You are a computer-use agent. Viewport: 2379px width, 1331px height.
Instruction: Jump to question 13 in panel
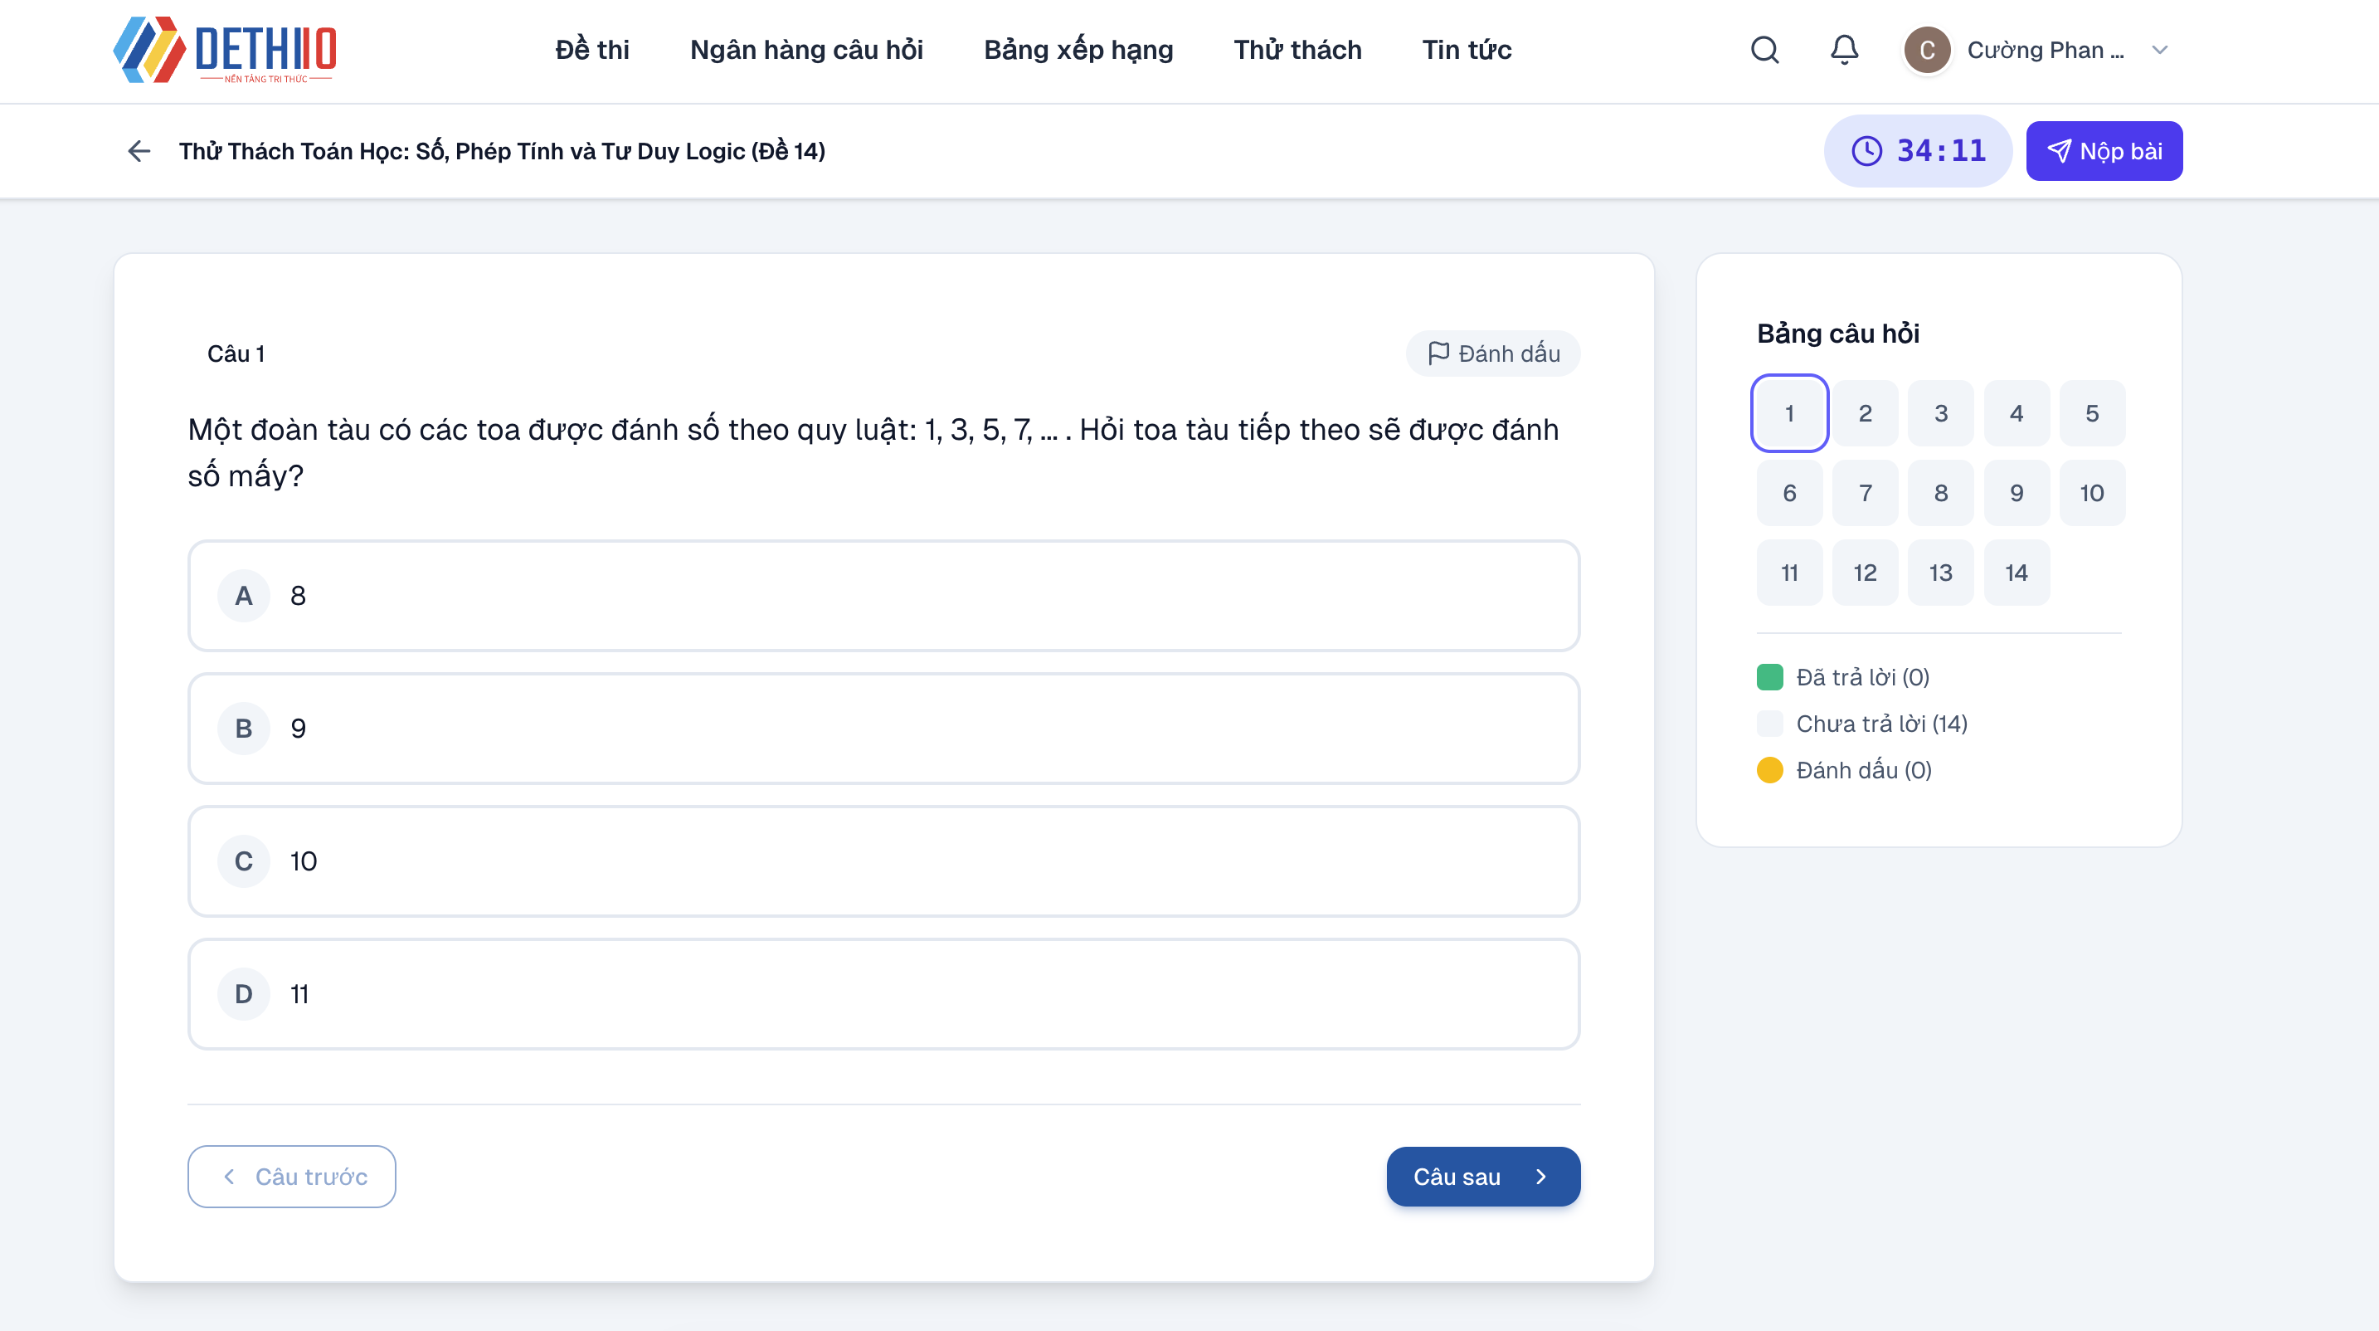click(x=1941, y=573)
